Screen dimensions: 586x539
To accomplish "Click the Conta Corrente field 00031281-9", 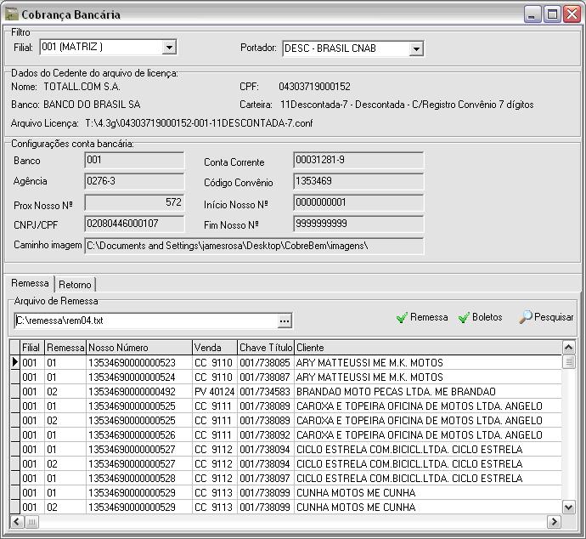I will coord(358,160).
